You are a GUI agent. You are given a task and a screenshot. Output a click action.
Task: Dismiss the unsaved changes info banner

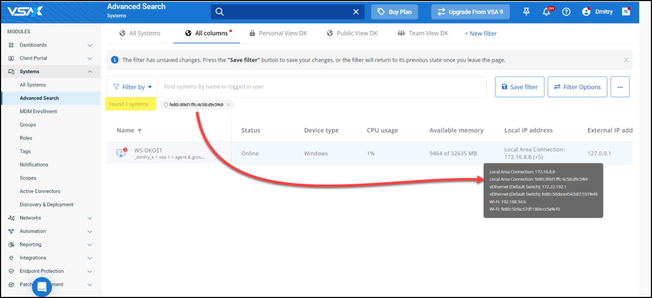[x=626, y=60]
